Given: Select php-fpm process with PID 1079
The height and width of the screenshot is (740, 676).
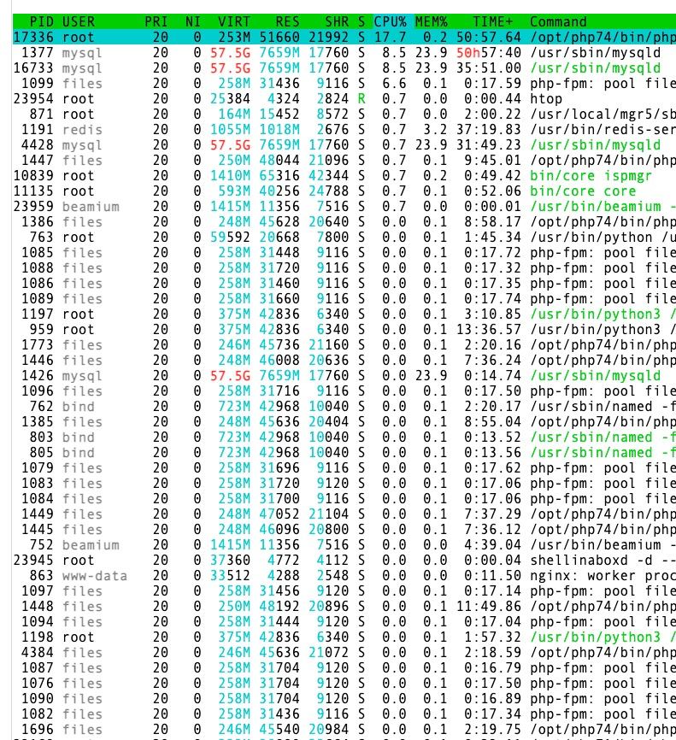Looking at the screenshot, I should click(x=344, y=467).
